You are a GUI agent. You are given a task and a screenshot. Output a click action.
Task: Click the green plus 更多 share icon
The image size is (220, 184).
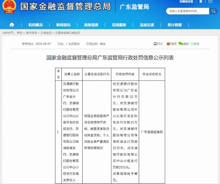point(192,44)
